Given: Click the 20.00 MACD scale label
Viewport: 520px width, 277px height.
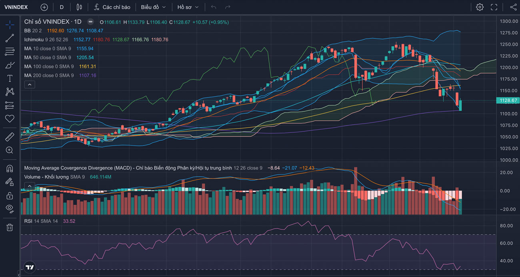Looking at the screenshot, I should click(x=506, y=173).
